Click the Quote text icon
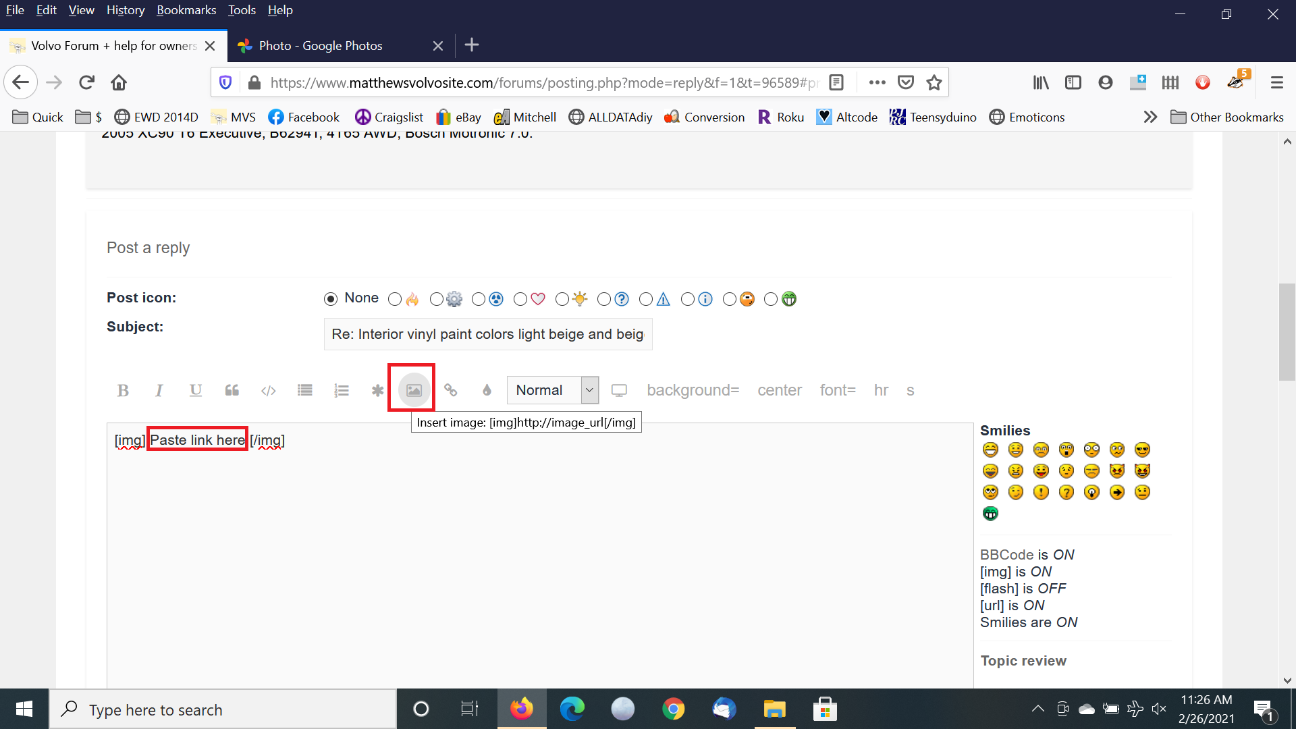The width and height of the screenshot is (1296, 729). 232,390
